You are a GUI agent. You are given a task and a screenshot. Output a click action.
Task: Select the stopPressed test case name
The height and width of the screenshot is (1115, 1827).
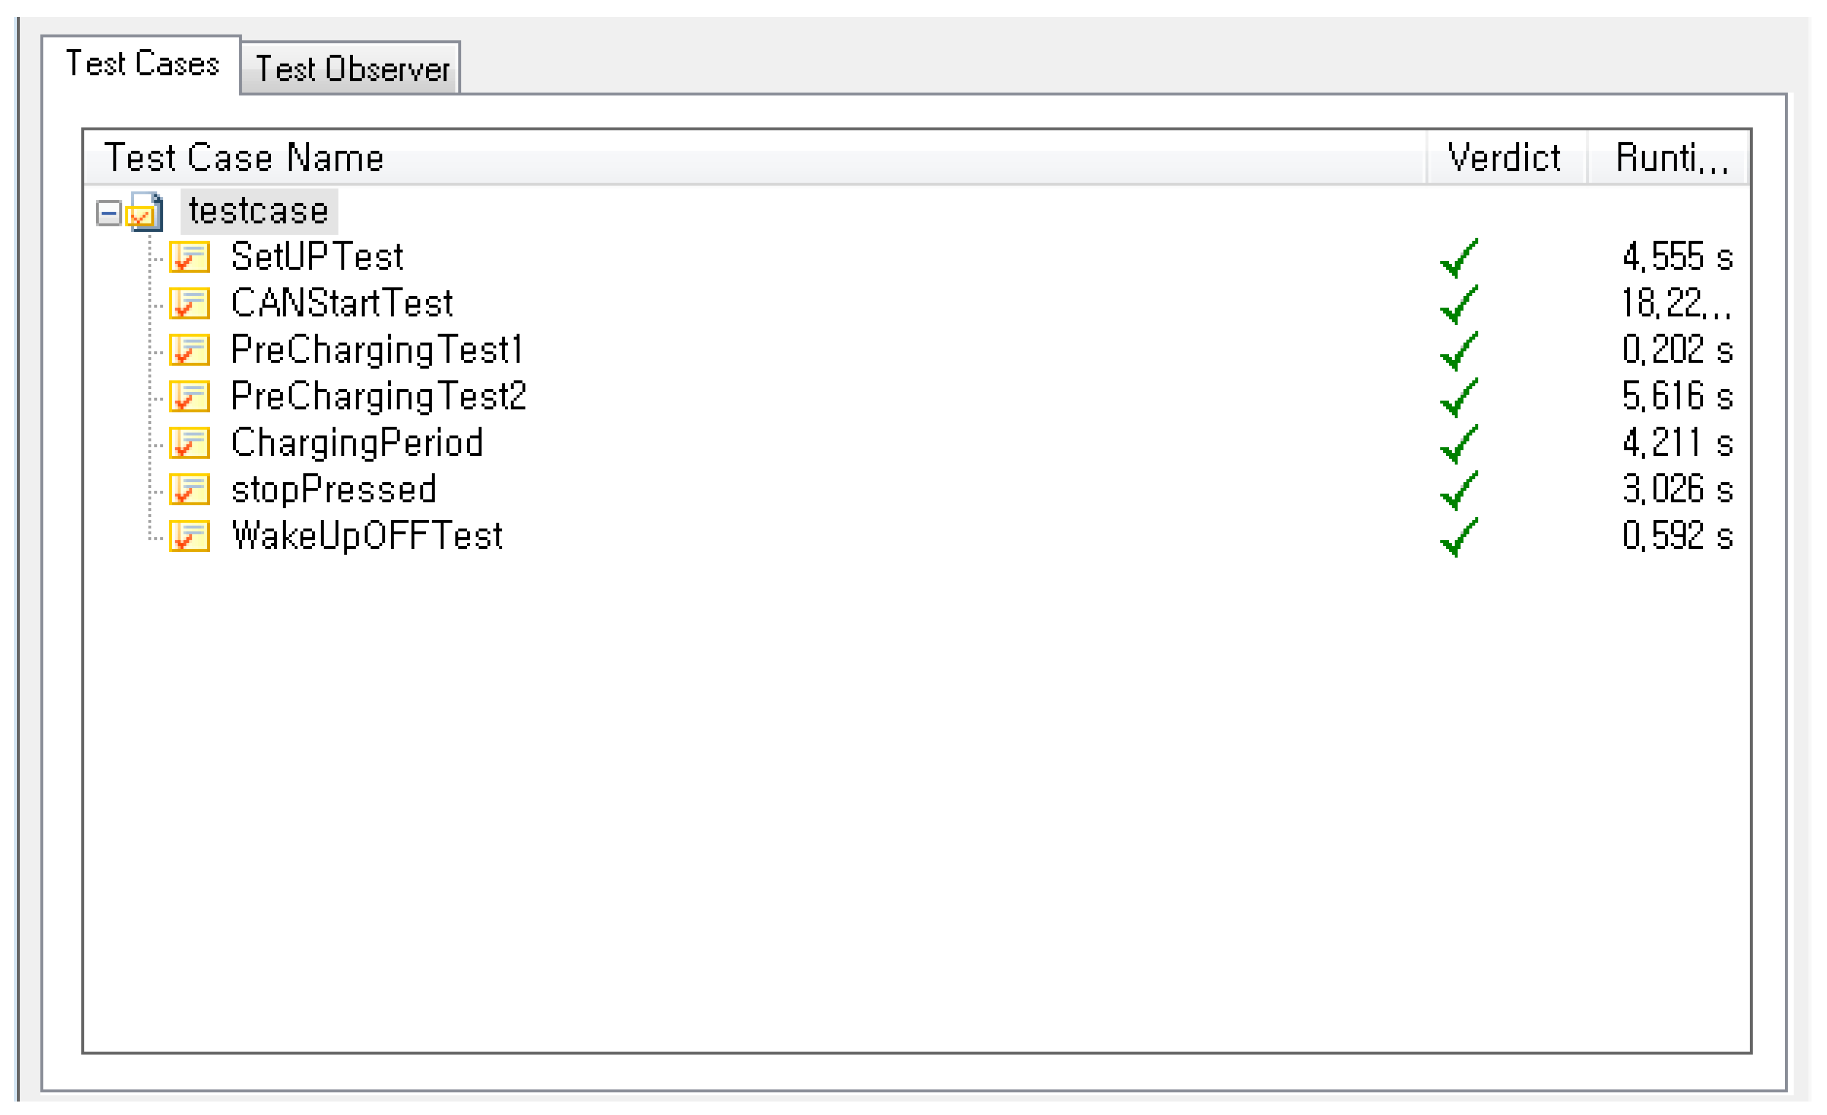pos(334,490)
